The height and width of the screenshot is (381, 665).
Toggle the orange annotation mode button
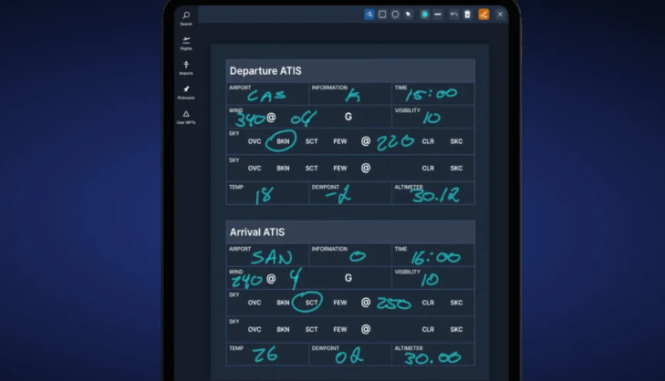pos(483,15)
